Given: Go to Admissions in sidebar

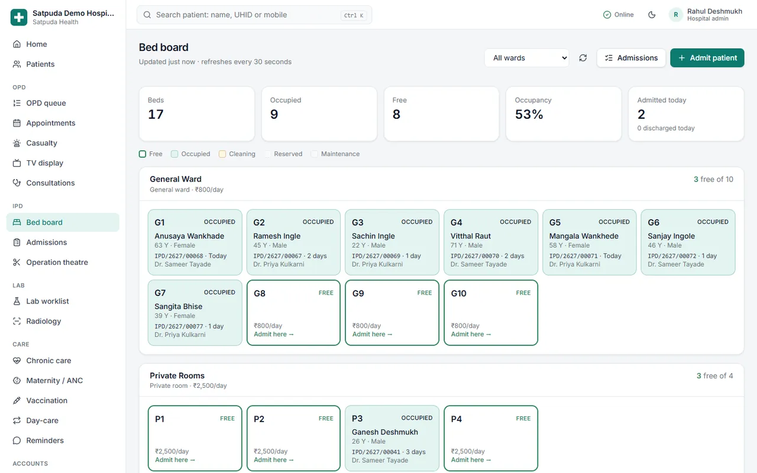Looking at the screenshot, I should pos(63,242).
